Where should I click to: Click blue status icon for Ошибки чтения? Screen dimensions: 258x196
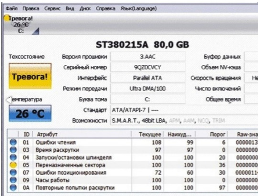13,142
